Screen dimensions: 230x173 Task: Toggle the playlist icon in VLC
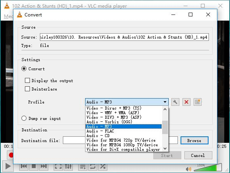pyautogui.click(x=83, y=166)
